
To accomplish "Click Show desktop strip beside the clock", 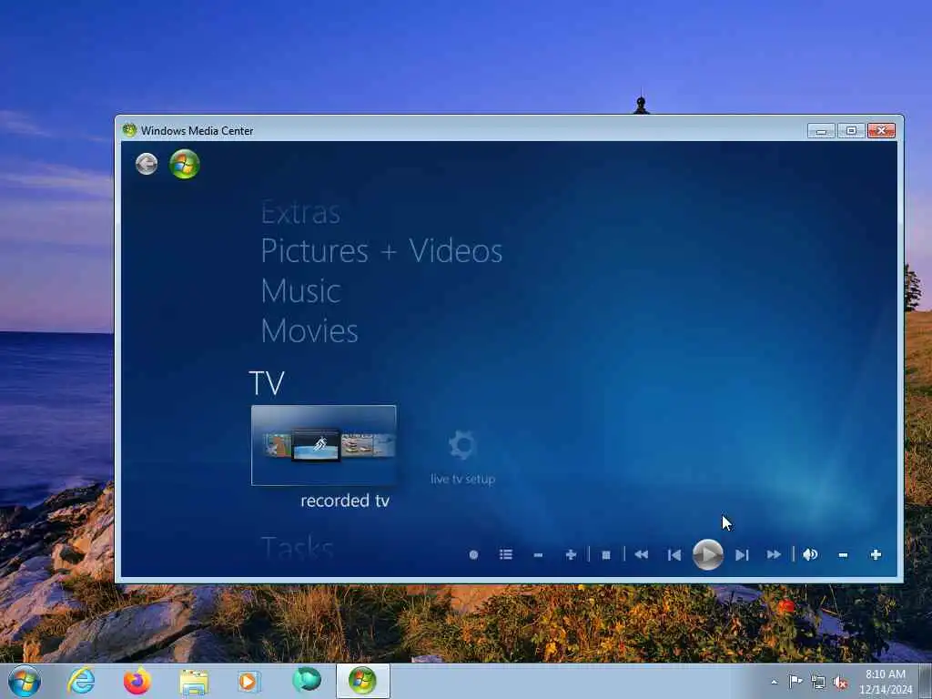I will 926,681.
